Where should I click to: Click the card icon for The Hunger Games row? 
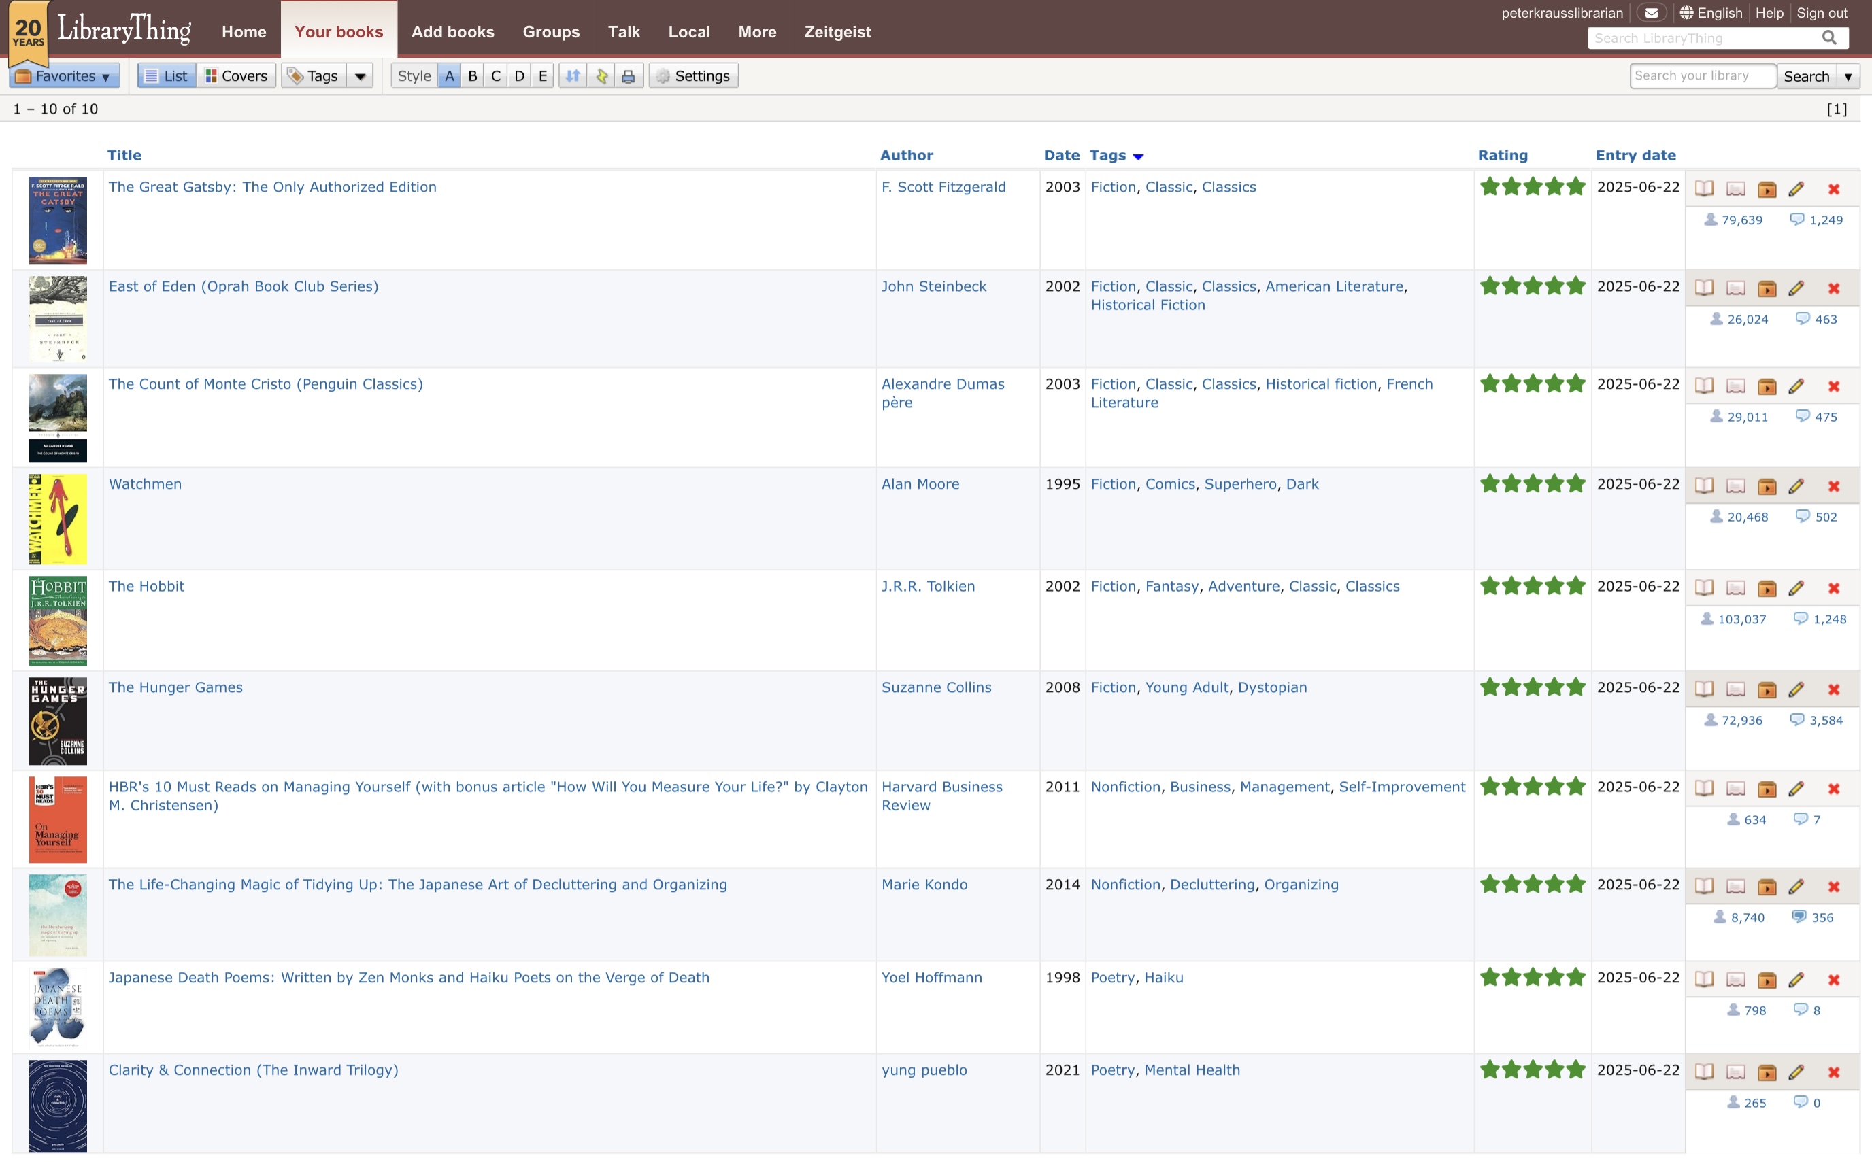coord(1735,689)
